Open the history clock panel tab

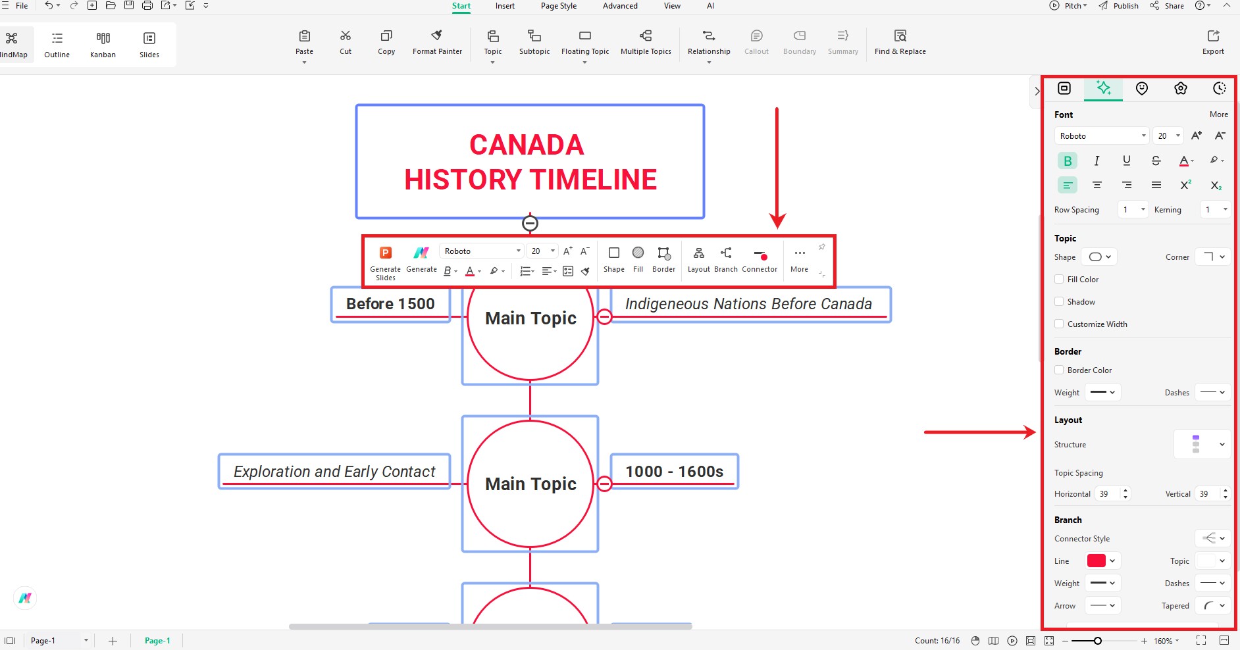point(1220,88)
